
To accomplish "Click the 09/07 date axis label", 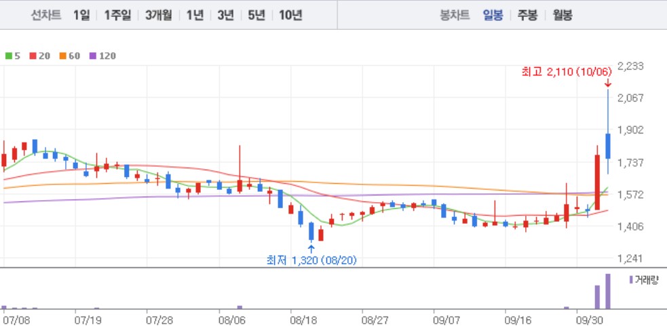I will 445,320.
